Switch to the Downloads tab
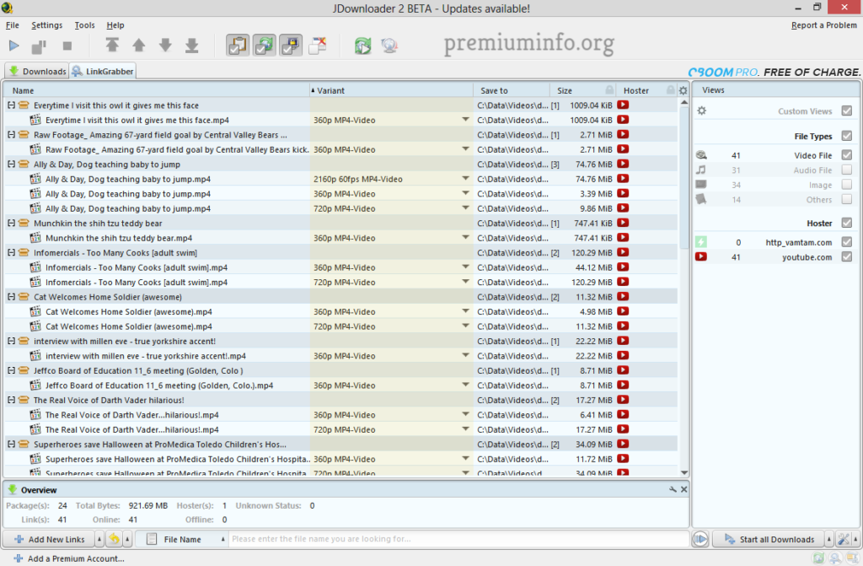This screenshot has height=566, width=863. click(37, 72)
